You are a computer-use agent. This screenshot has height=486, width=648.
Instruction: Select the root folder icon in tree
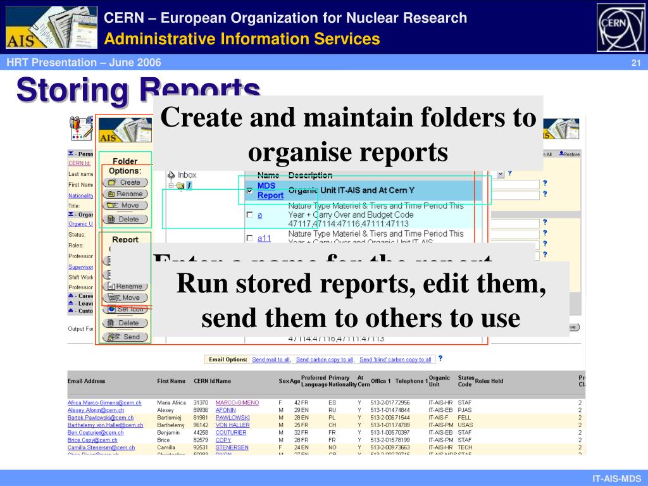click(x=180, y=185)
